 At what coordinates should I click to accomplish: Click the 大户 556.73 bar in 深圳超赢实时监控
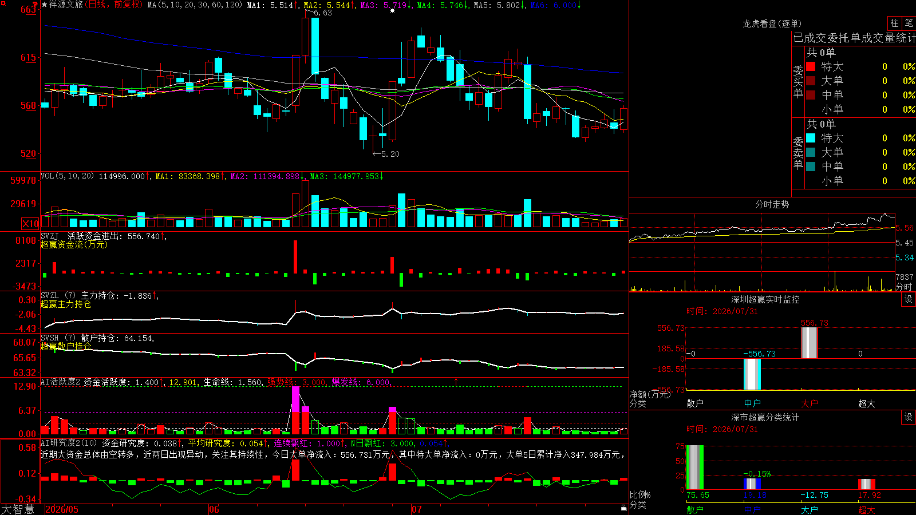[809, 343]
